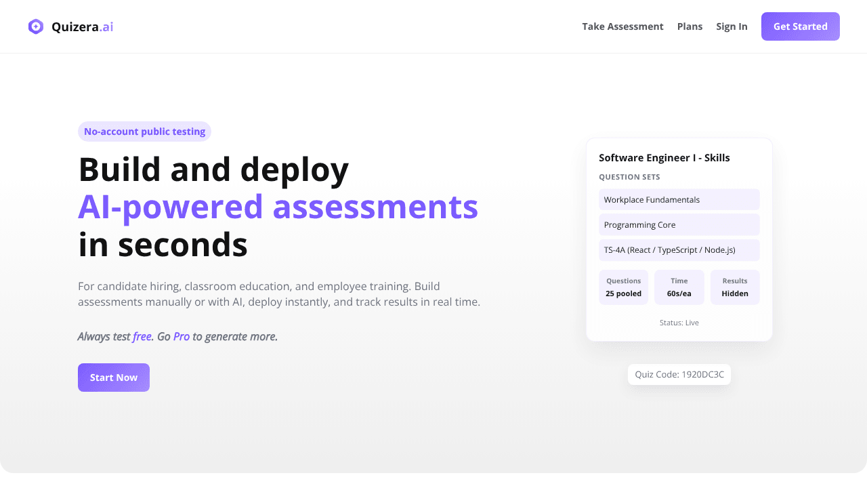Click the QUESTION SETS label
Image resolution: width=867 pixels, height=488 pixels.
coord(629,177)
